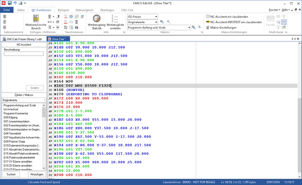Open the Hilfe menu dropdown

[x=285, y=10]
